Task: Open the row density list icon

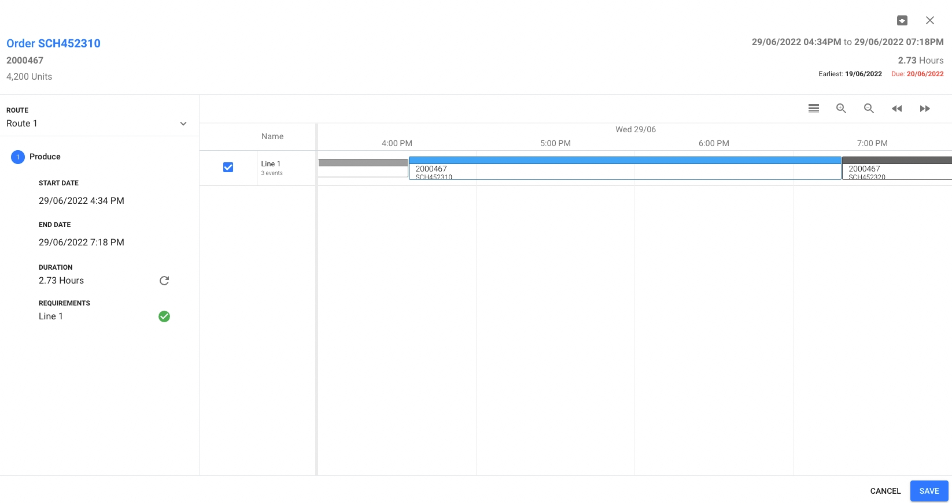Action: (813, 109)
